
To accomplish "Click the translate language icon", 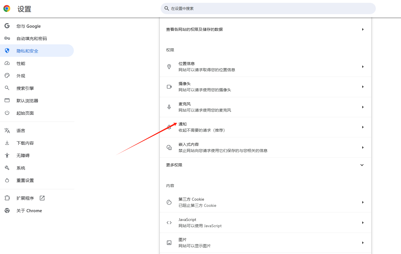I will pos(7,131).
